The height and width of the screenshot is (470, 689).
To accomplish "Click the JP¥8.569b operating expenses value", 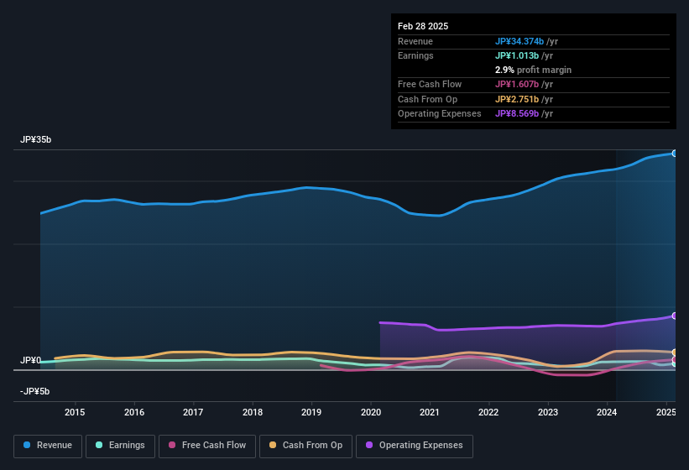I will click(517, 113).
